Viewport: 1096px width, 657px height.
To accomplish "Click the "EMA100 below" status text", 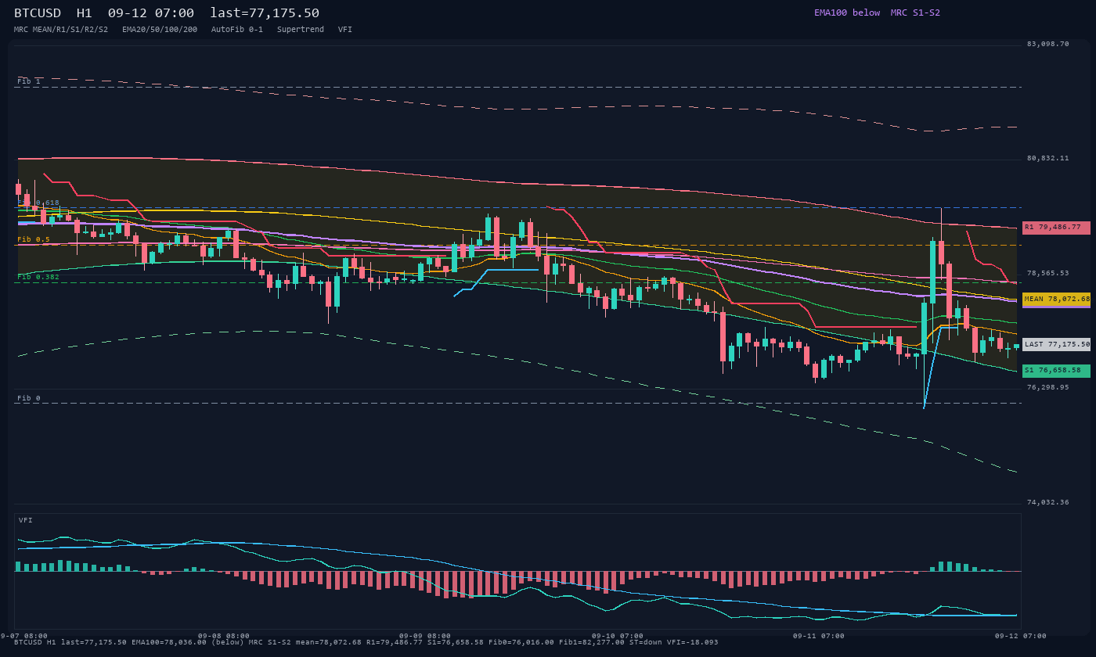I will (847, 13).
